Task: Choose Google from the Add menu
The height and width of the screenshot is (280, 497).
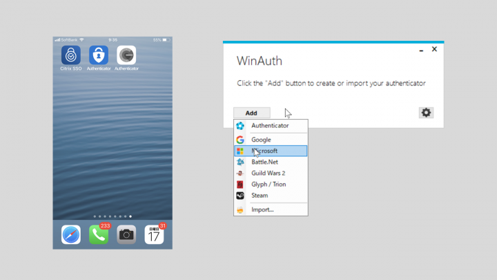Action: 261,140
